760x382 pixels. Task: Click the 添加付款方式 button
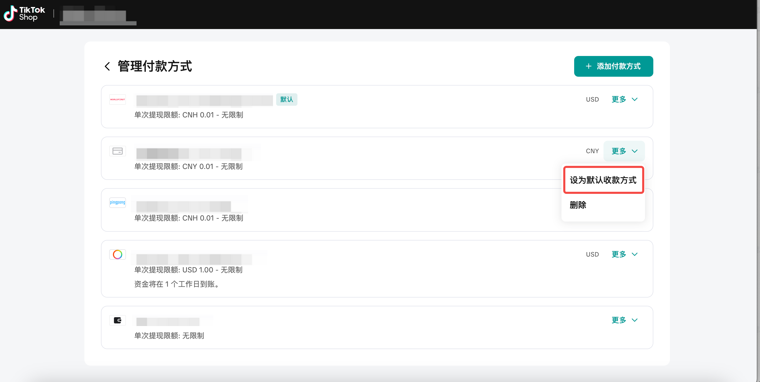pyautogui.click(x=613, y=66)
